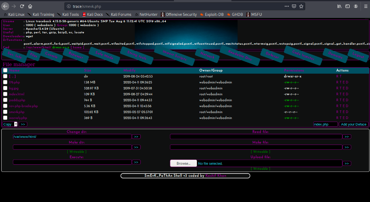
Task: Check the box for index.html
Action: [x=5, y=94]
